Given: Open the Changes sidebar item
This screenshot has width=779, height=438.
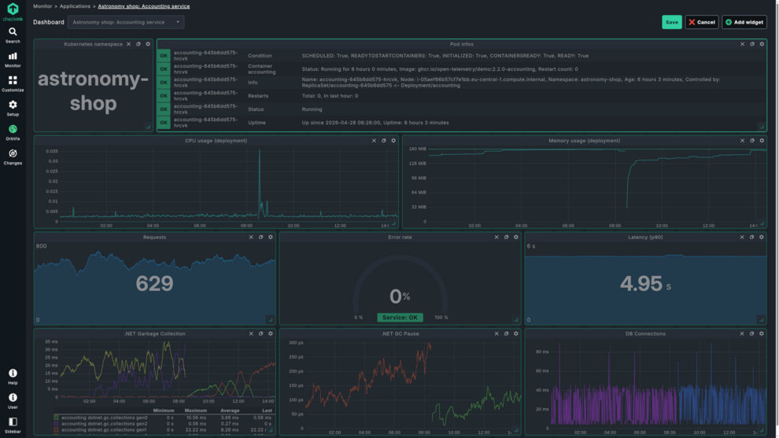Looking at the screenshot, I should click(x=13, y=157).
